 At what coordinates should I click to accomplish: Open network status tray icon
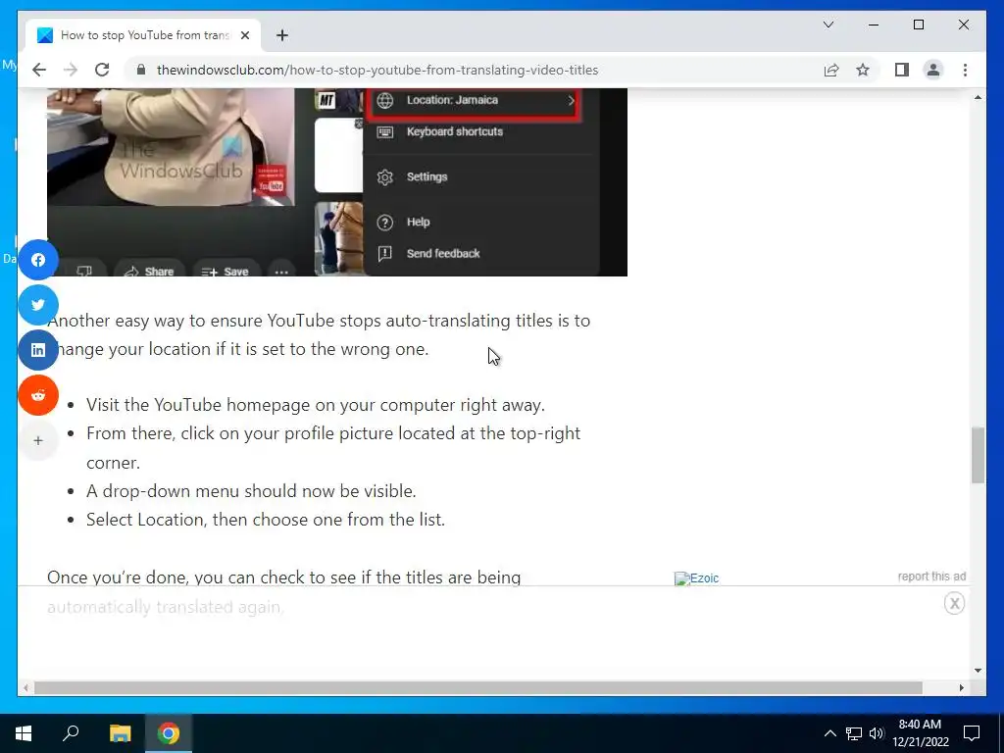854,733
